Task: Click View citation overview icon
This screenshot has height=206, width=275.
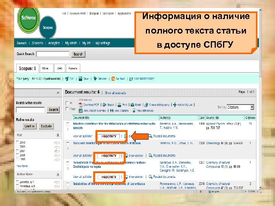Action: 81,111
